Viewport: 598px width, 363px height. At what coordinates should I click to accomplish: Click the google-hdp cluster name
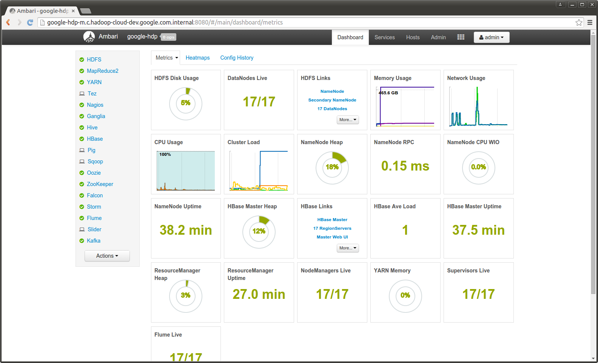(x=142, y=37)
